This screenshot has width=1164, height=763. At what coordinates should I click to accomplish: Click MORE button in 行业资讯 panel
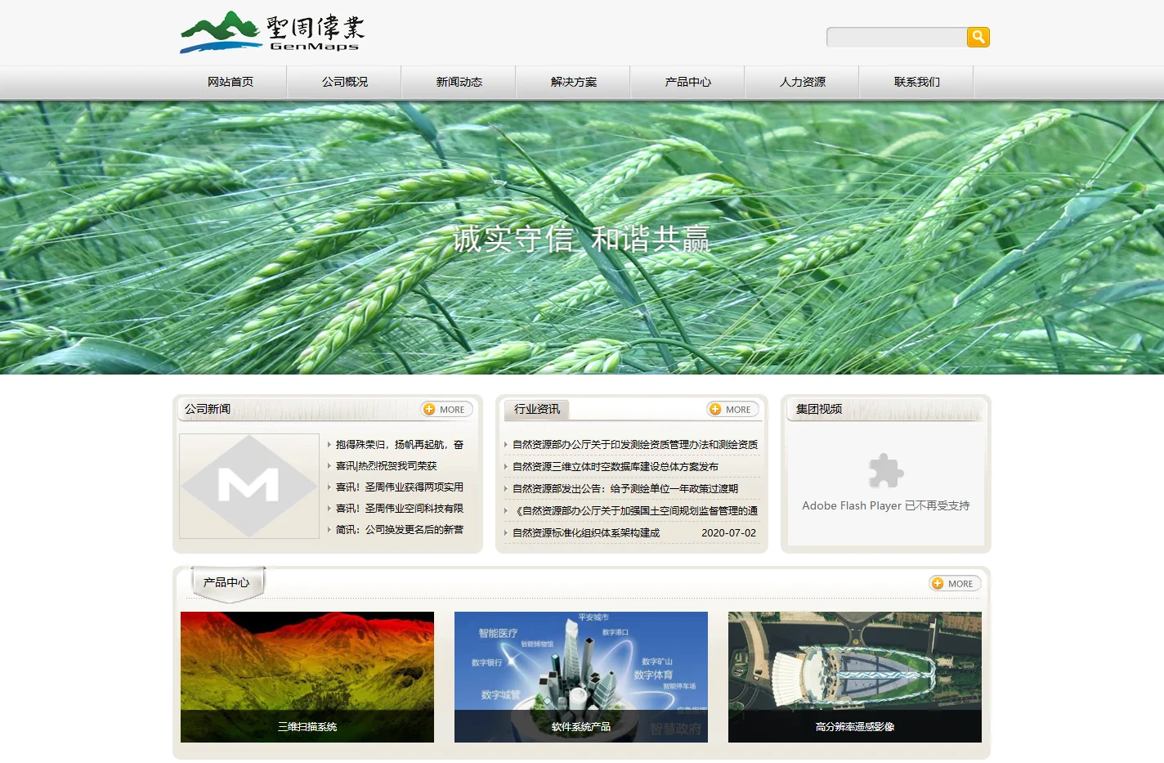click(732, 409)
